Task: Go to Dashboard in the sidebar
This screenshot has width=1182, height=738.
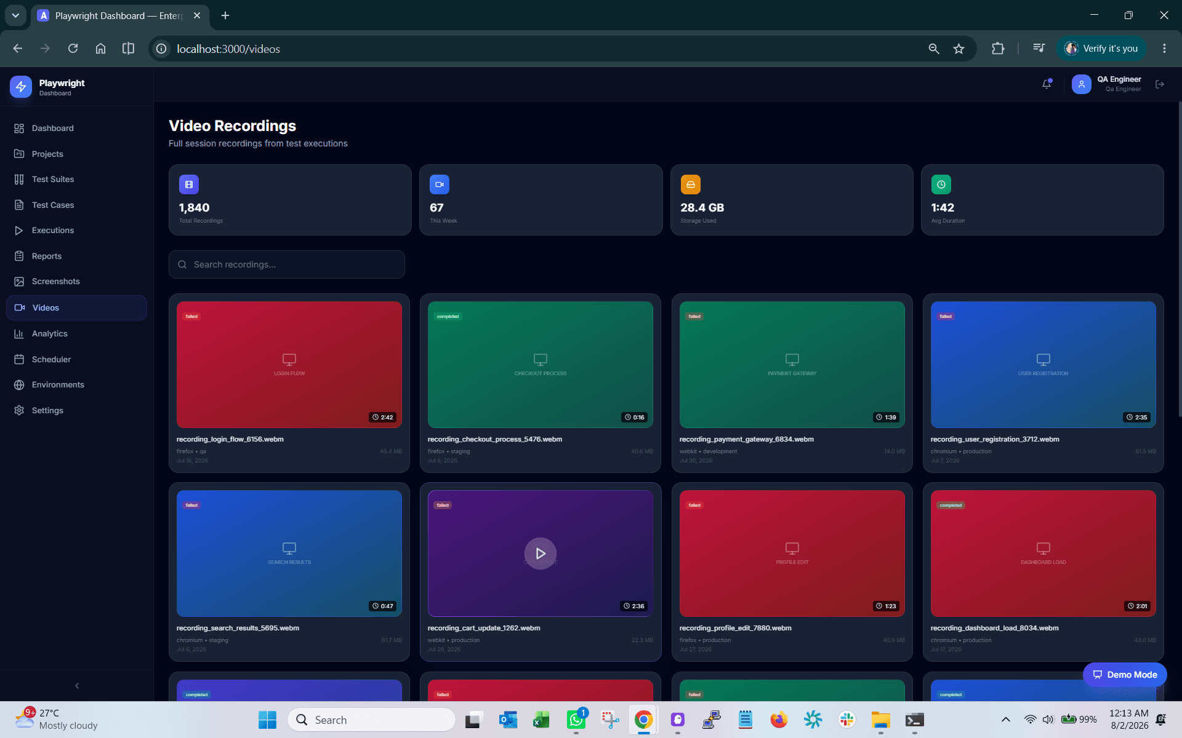Action: coord(76,128)
